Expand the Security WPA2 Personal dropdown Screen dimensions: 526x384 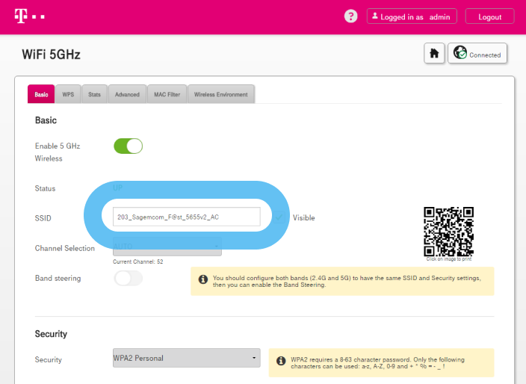pyautogui.click(x=181, y=358)
